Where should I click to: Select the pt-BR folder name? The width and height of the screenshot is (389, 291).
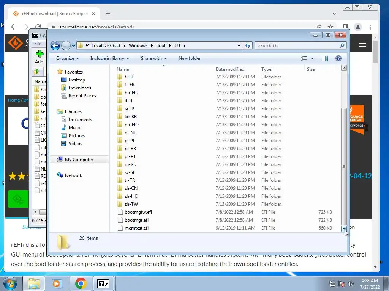(130, 149)
